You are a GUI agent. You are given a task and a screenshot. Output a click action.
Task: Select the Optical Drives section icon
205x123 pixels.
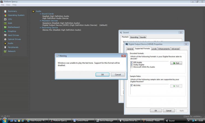click(5, 39)
